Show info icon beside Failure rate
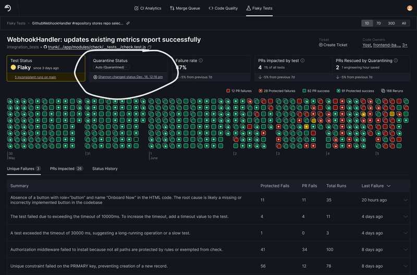Screen dimensions: 417x275 pyautogui.click(x=201, y=61)
